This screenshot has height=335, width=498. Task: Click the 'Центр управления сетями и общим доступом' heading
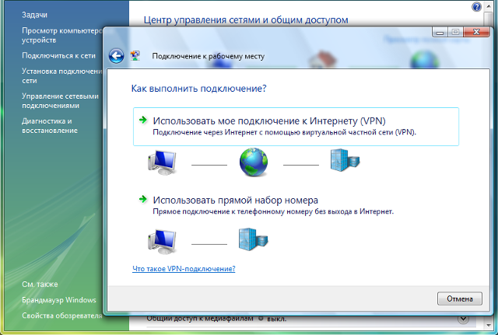(x=246, y=19)
